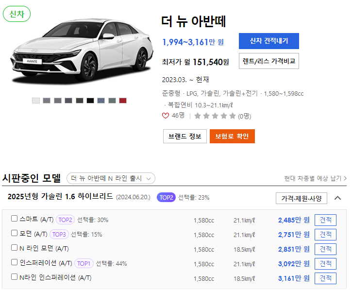The image size is (352, 291).
Task: Select the blue-gray color swatch
Action: coord(101,101)
